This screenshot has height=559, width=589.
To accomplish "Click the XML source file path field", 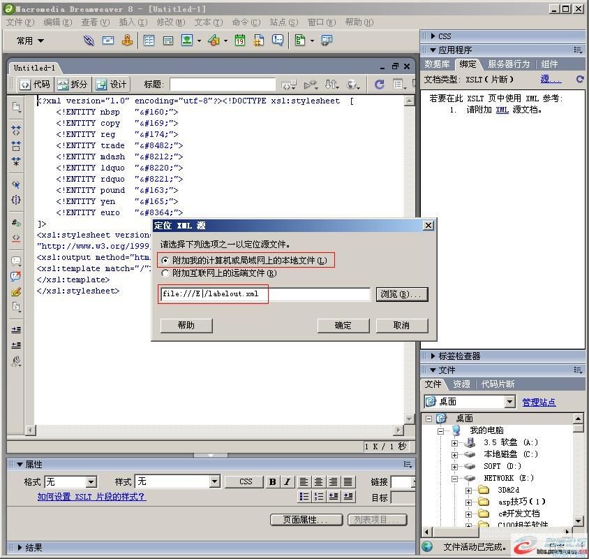I will click(265, 294).
